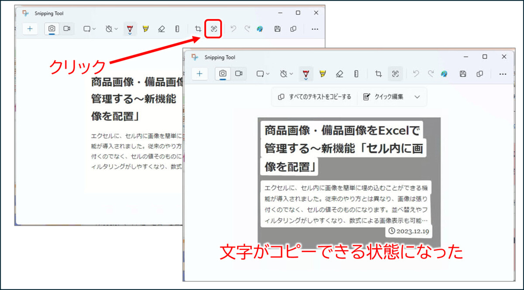This screenshot has height=290, width=524.
Task: Click Copy icon in front window
Action: pos(480,74)
